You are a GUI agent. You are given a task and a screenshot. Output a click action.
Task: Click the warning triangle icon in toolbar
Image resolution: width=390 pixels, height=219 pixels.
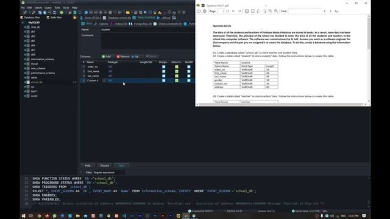(160, 12)
